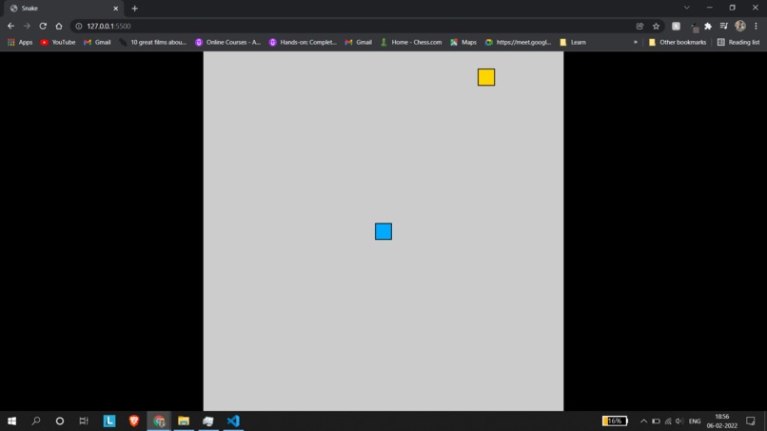Screen dimensions: 767x431
Task: Share this page icon in address bar
Action: click(639, 26)
